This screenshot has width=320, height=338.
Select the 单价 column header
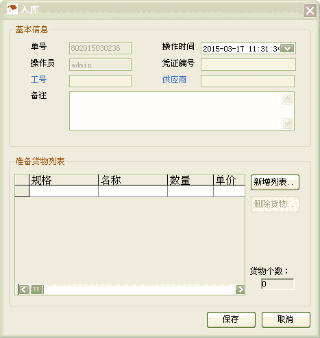click(x=229, y=180)
